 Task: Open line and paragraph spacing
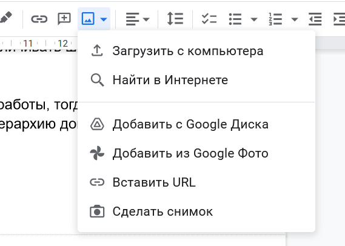175,19
